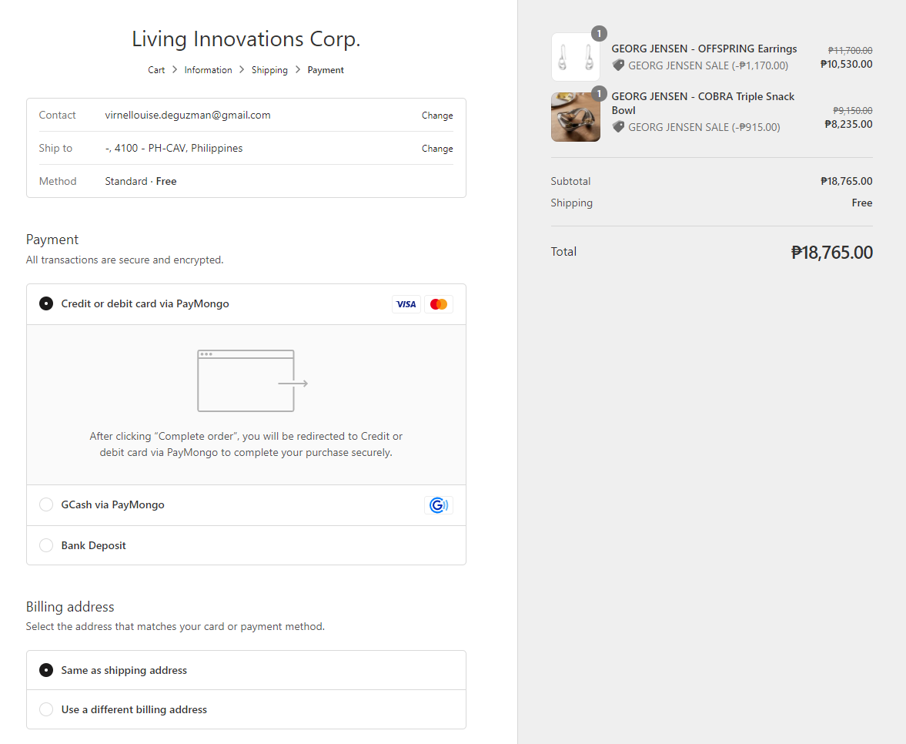The height and width of the screenshot is (744, 906).
Task: Click quantity badge on Offspring Earrings thumbnail
Action: (x=599, y=34)
